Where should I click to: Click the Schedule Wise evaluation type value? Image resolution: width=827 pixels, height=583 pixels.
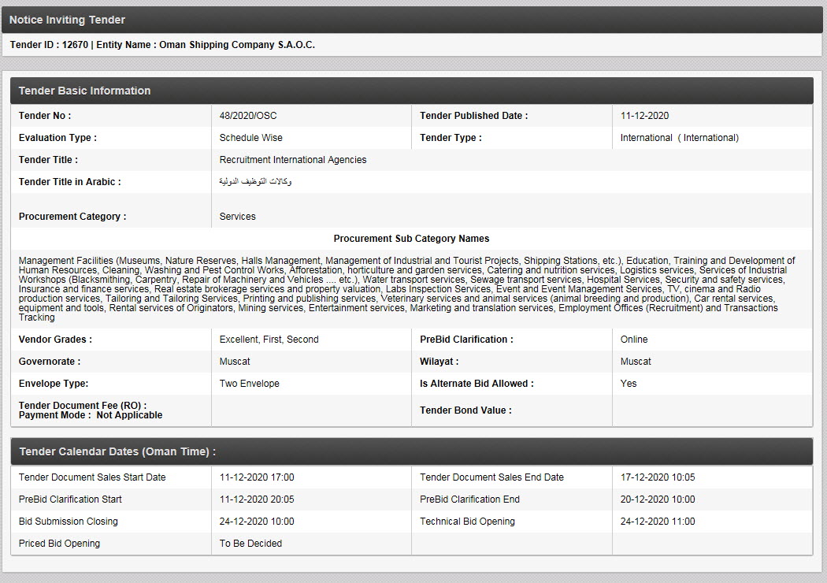pyautogui.click(x=250, y=138)
